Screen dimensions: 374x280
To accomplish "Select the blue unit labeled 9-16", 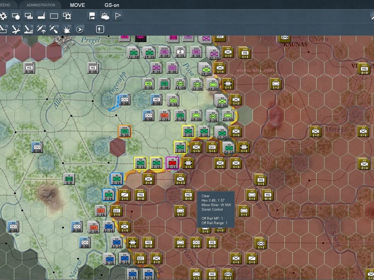I will coord(132,274).
